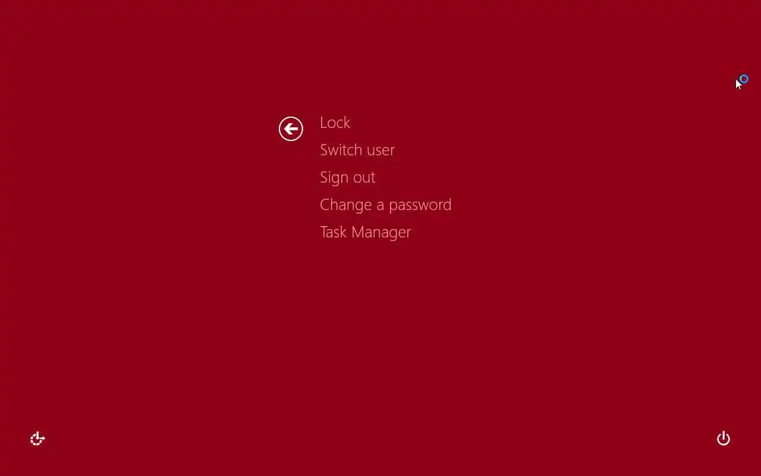Open the Ease of Access icon
The image size is (761, 476).
37,439
